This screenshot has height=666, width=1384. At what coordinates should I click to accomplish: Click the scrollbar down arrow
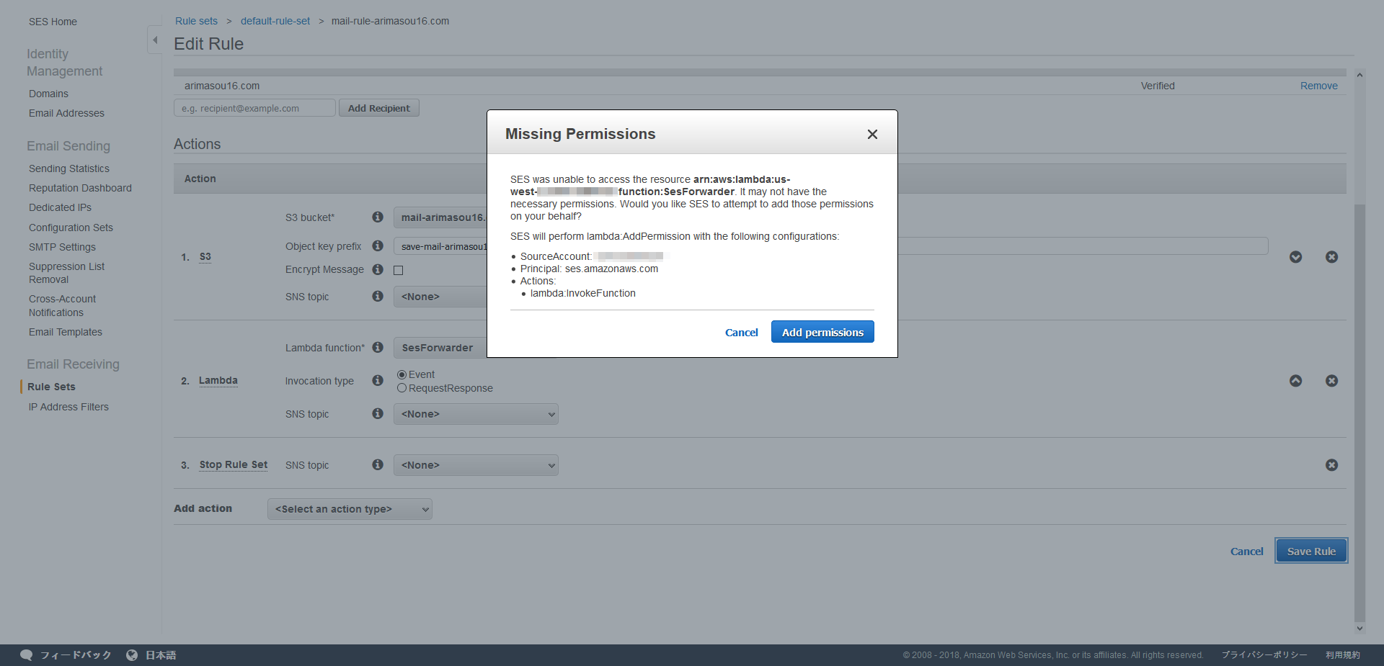point(1359,629)
